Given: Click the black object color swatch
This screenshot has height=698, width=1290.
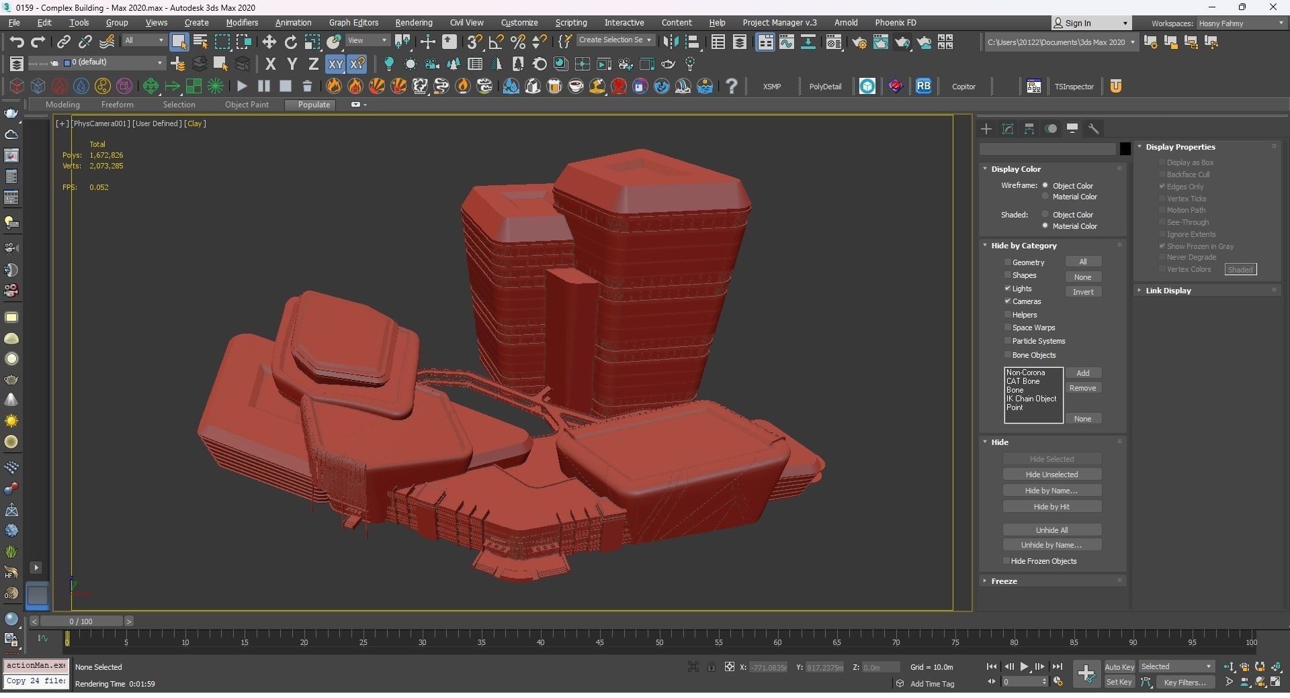Looking at the screenshot, I should tap(1125, 149).
